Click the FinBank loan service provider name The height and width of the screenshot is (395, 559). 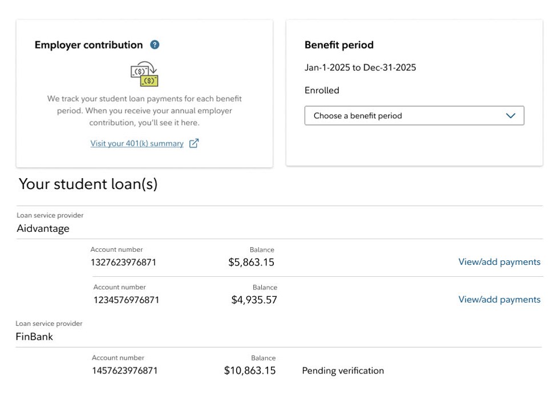[x=34, y=336]
